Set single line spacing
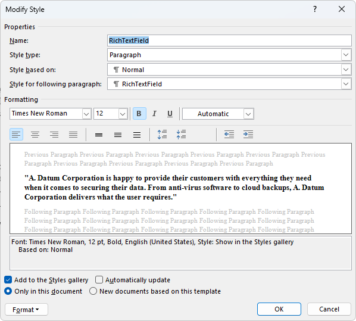 point(99,135)
